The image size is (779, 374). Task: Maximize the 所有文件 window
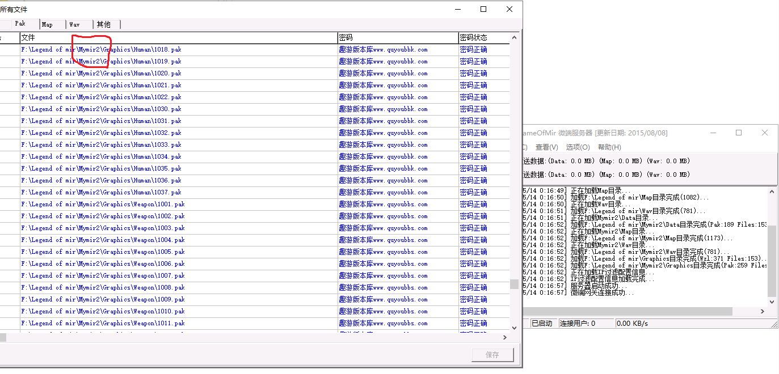(483, 9)
